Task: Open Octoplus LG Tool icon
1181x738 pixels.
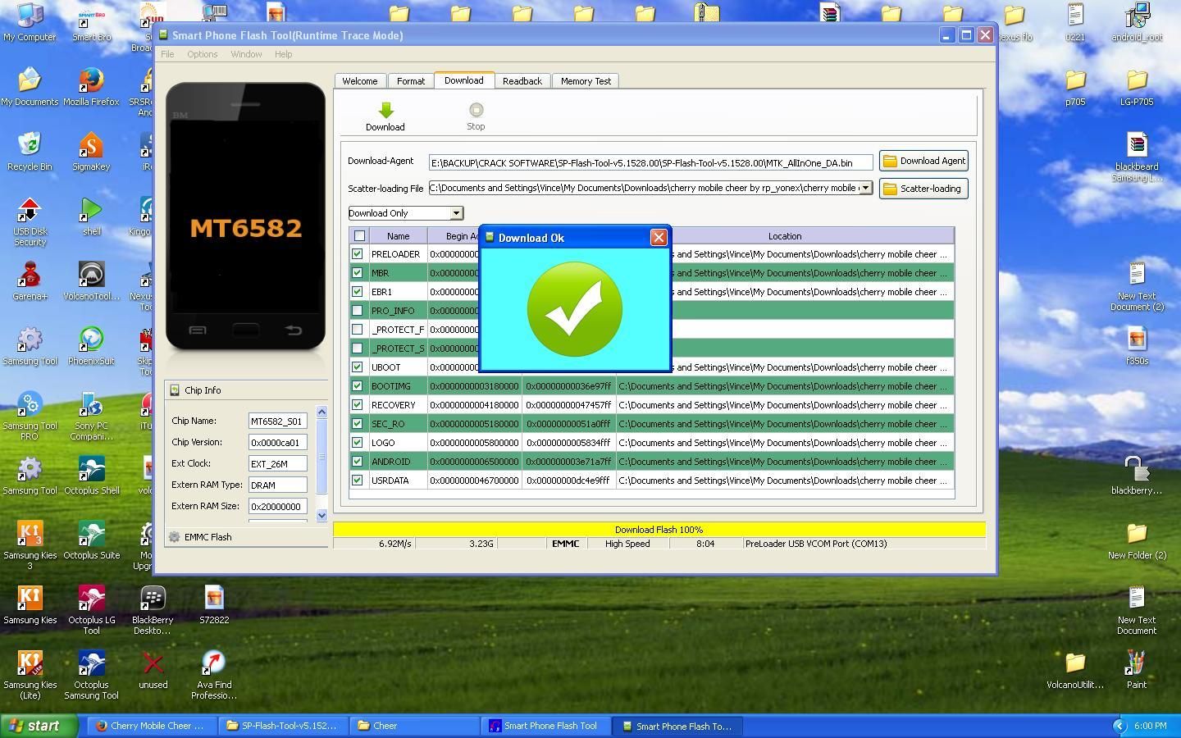Action: pos(91,610)
